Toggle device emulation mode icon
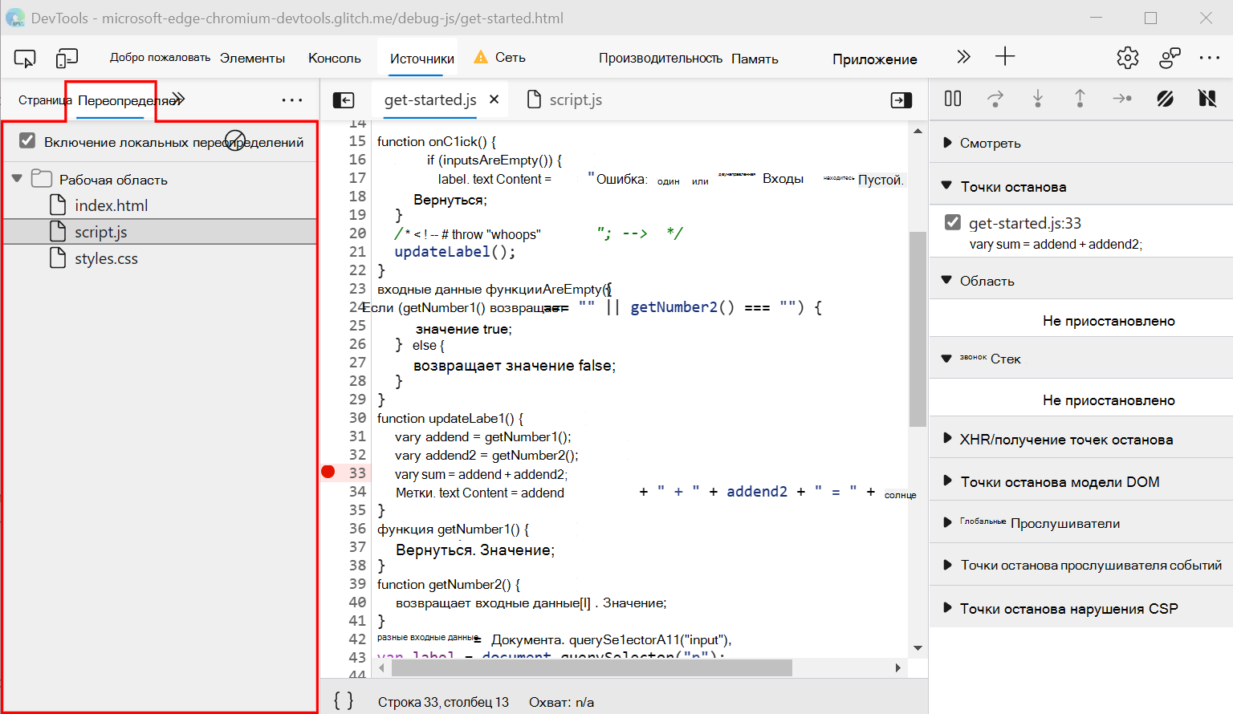Screen dimensions: 1233x714 pyautogui.click(x=67, y=58)
